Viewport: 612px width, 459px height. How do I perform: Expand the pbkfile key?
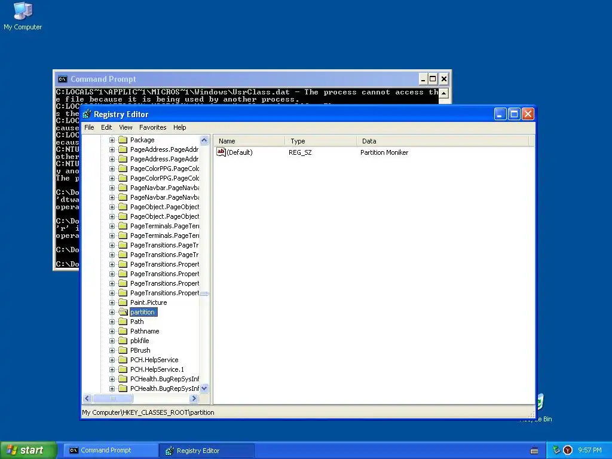tap(112, 341)
